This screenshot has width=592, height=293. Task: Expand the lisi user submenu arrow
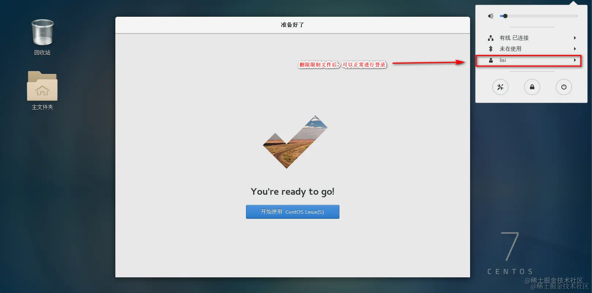(x=575, y=60)
